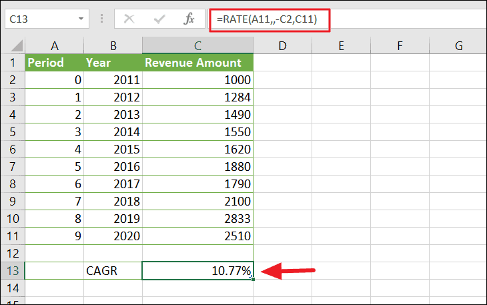This screenshot has height=305, width=487.
Task: Click the Select All corner triangle
Action: (17, 45)
